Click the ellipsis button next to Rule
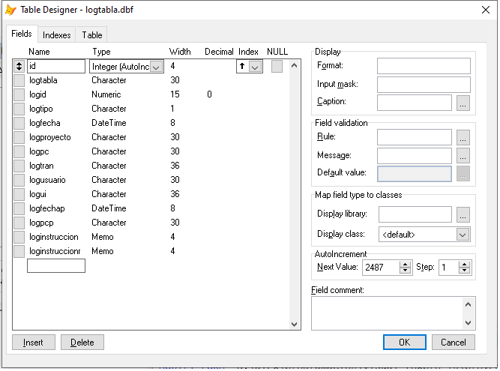Viewport: 500px width, 371px height. [463, 137]
